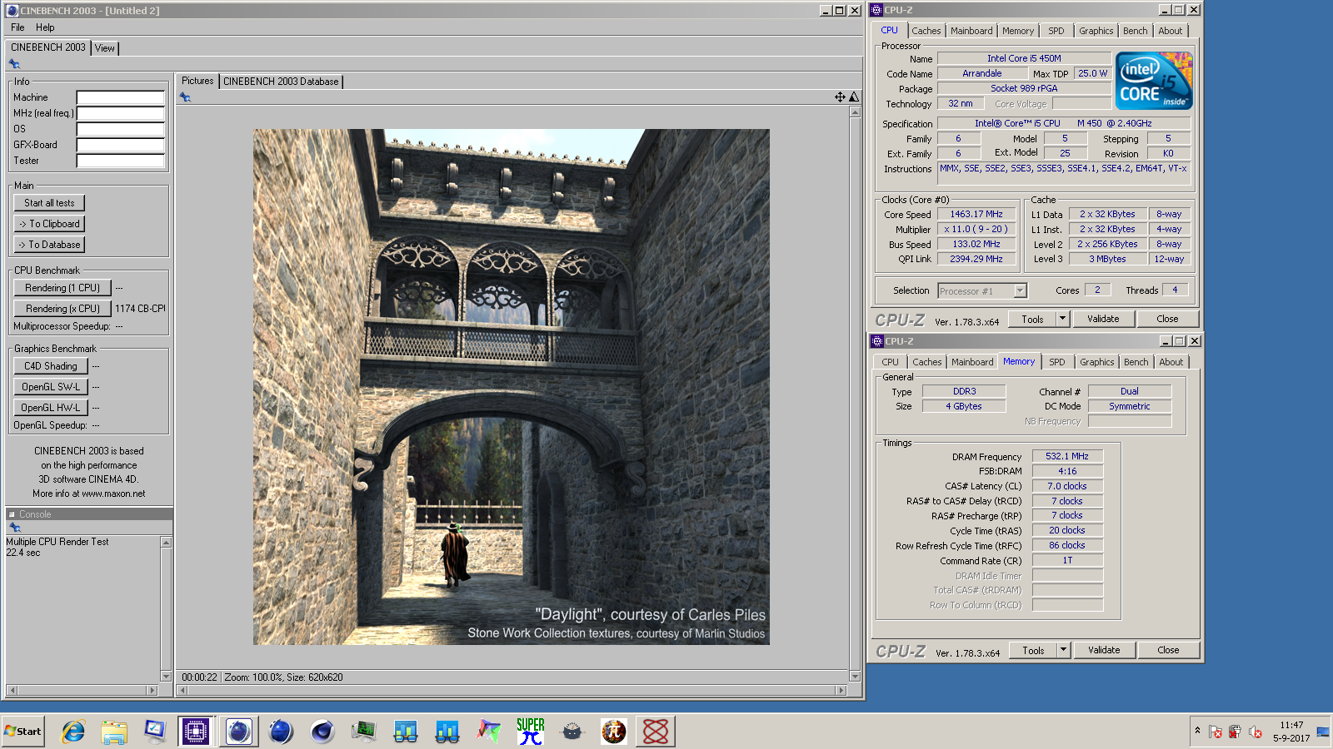Click the To Clipboard button
This screenshot has width=1333, height=749.
[49, 224]
